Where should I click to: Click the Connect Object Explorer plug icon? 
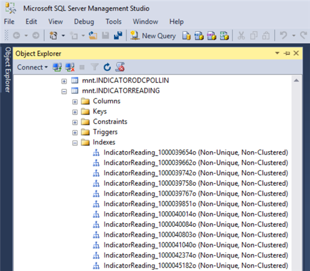(57, 67)
